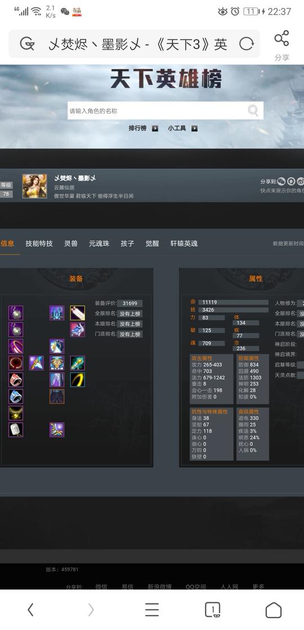Go back with the browser back arrow
304x630 pixels.
point(30,610)
